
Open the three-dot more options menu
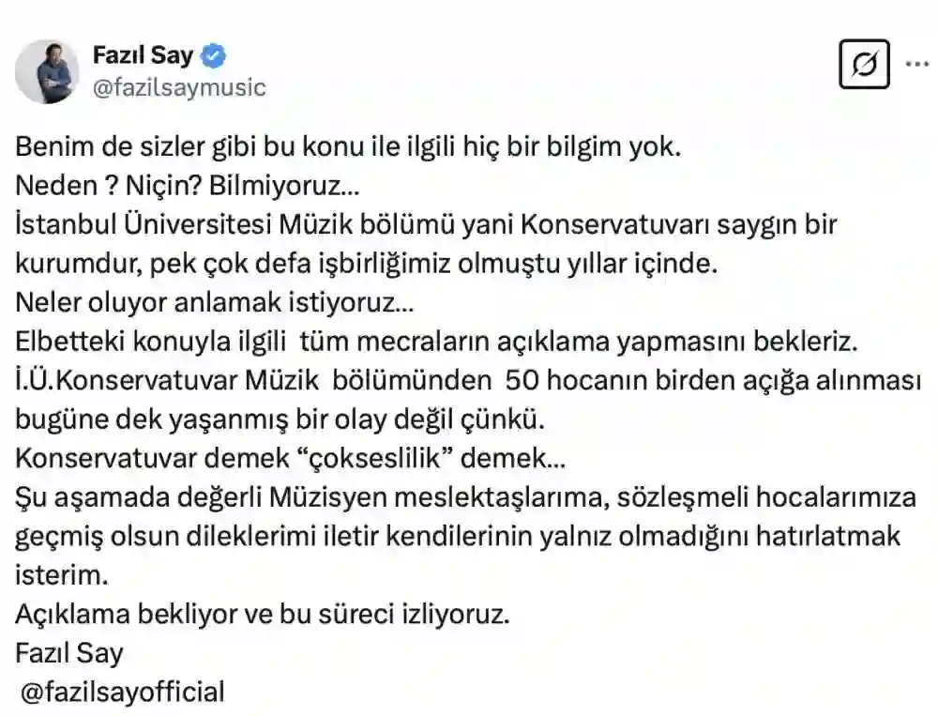(x=915, y=64)
